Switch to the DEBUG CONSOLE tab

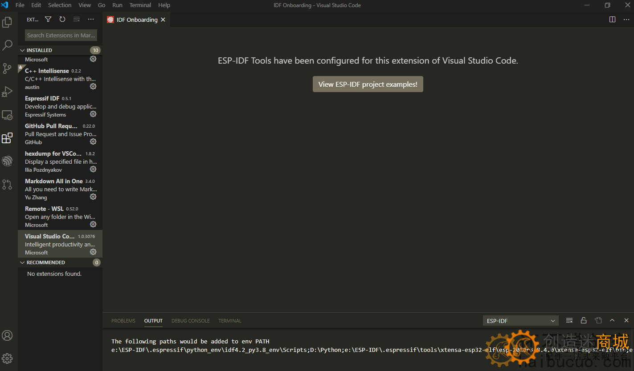point(190,321)
